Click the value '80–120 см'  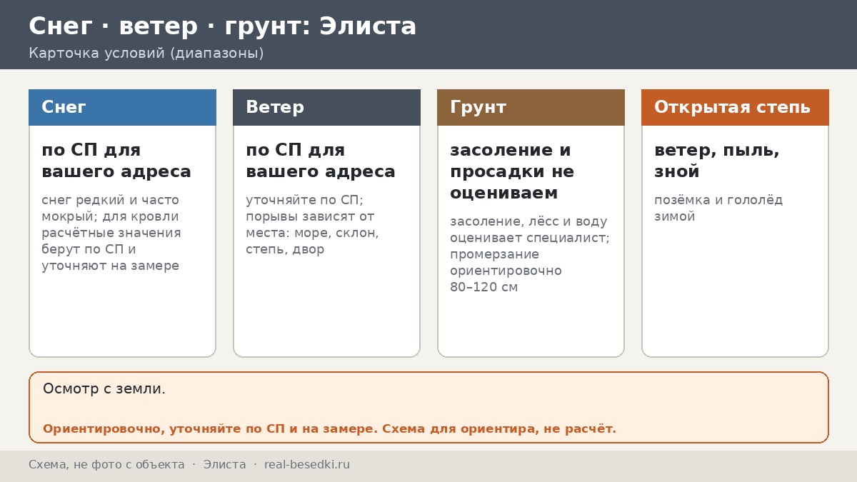tap(483, 287)
